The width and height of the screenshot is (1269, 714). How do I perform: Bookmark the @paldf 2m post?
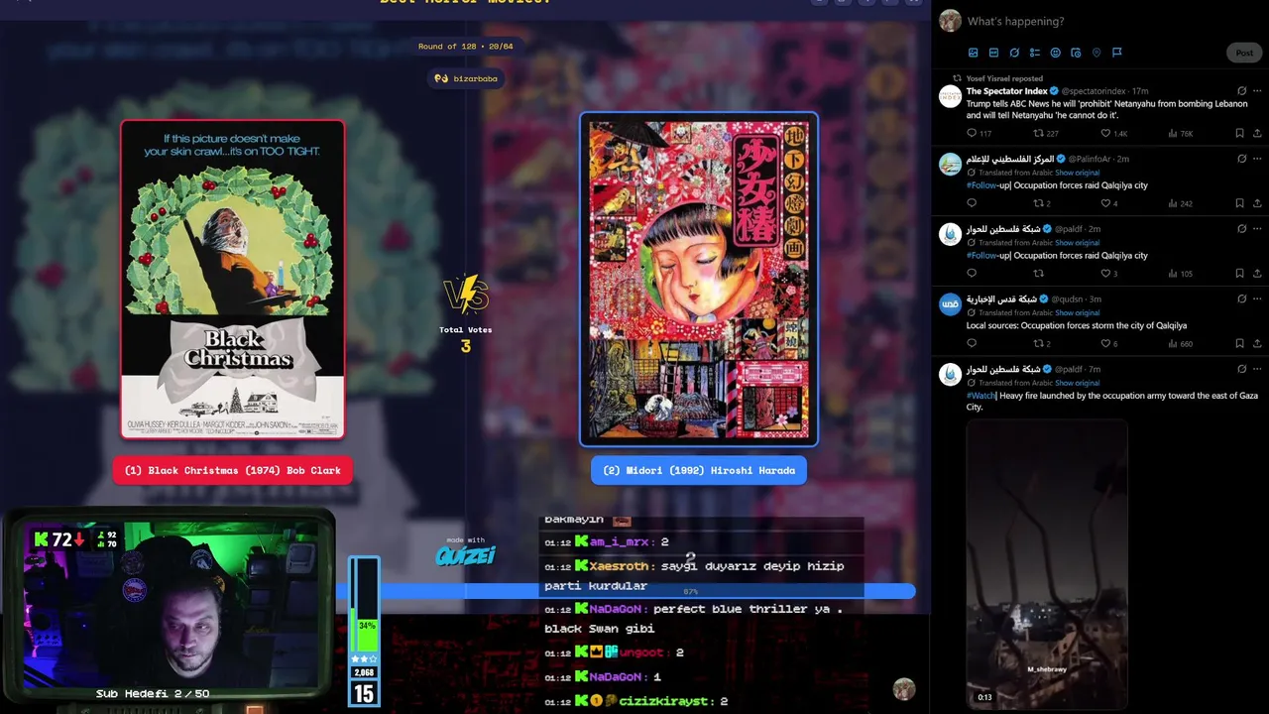[1240, 274]
